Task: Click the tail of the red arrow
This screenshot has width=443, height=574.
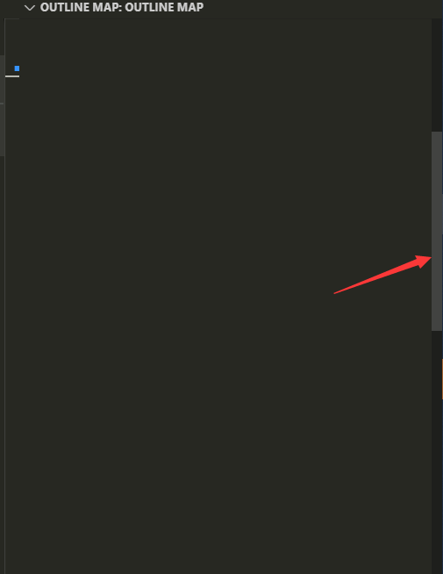Action: coord(336,293)
